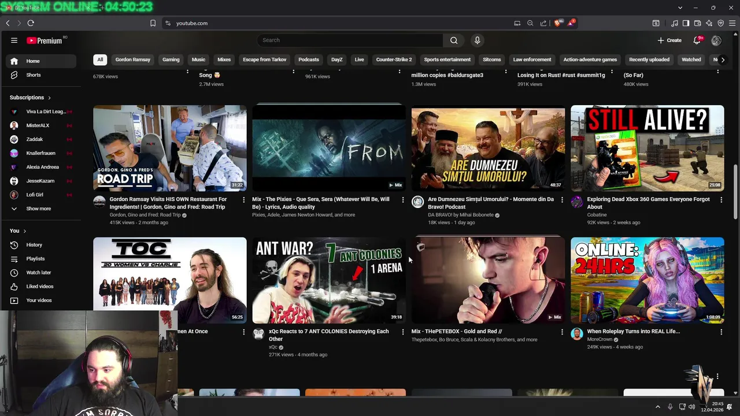Click the taskbar volume speaker icon
Screen dimensions: 740x416
click(691, 407)
